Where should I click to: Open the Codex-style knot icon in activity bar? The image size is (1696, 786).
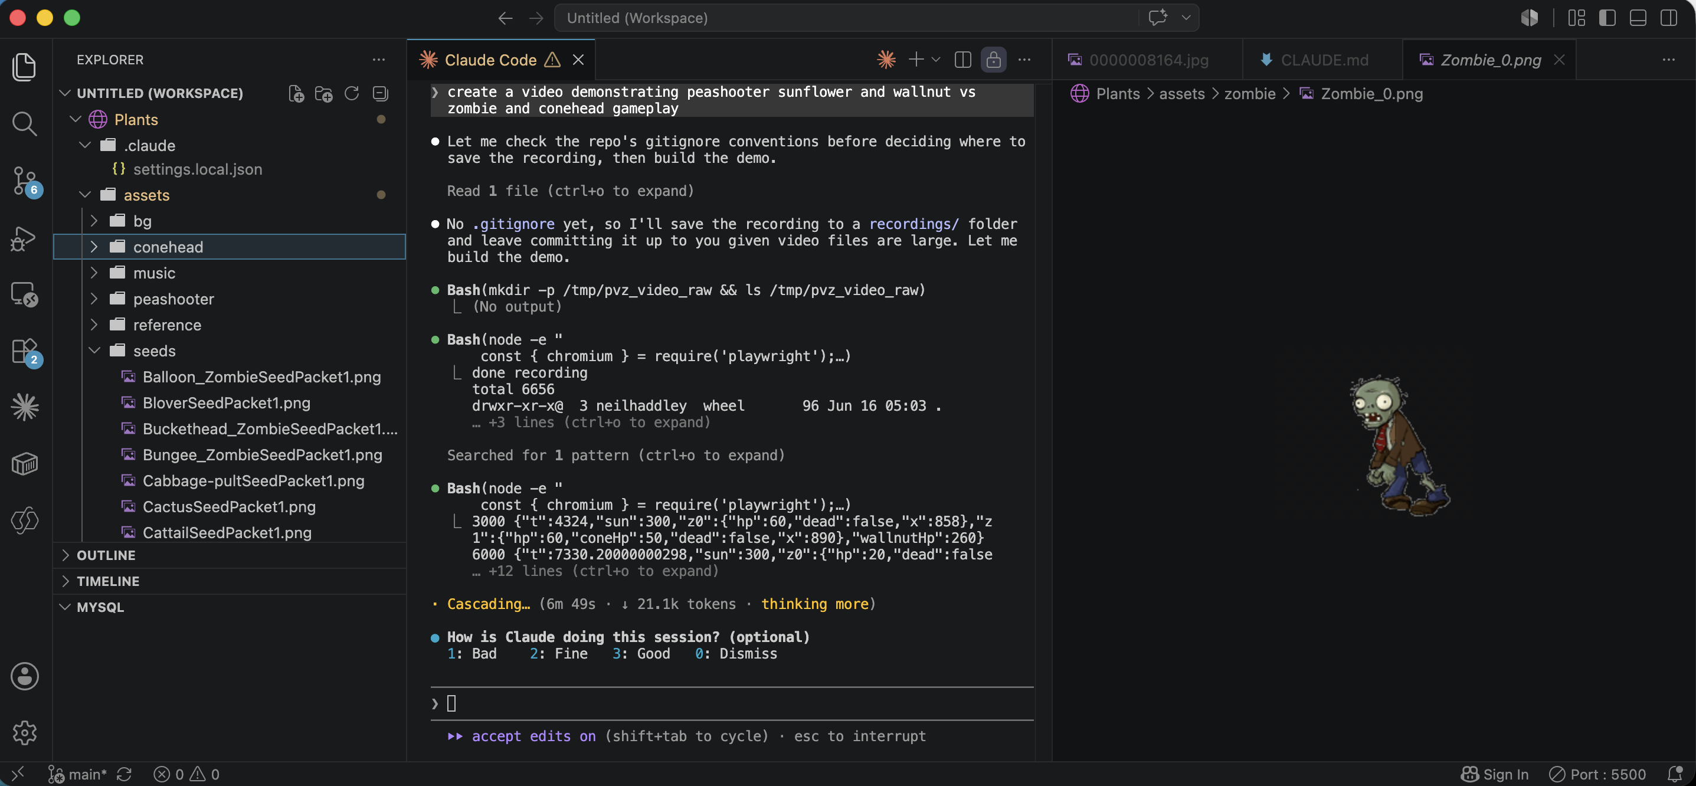tap(24, 520)
